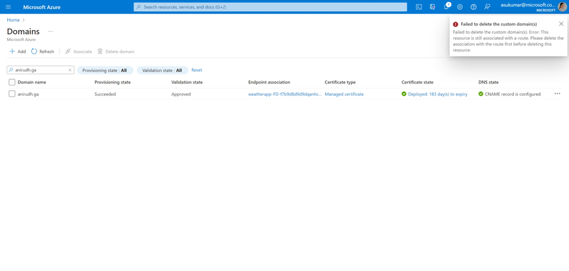Open Provisioning state filter
The image size is (569, 271).
pyautogui.click(x=105, y=70)
